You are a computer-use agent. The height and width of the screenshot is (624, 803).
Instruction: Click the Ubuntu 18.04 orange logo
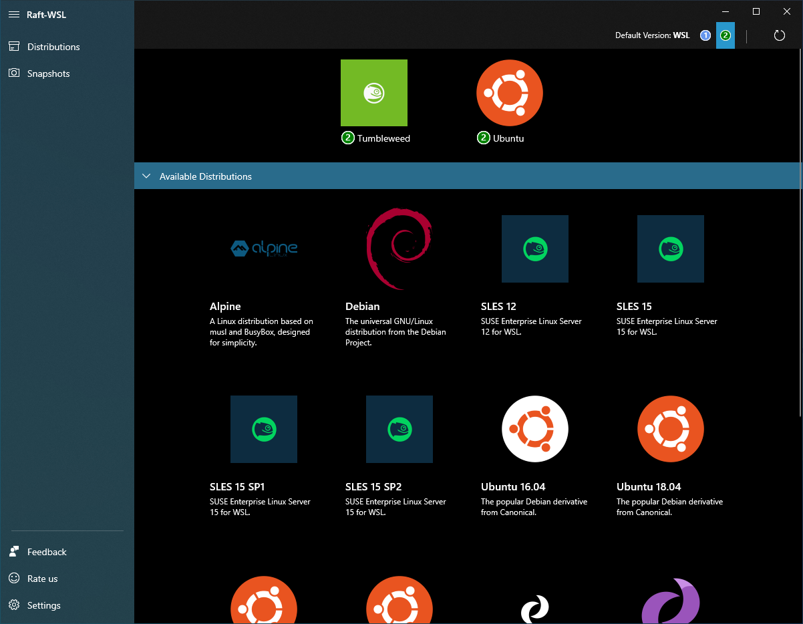coord(671,429)
